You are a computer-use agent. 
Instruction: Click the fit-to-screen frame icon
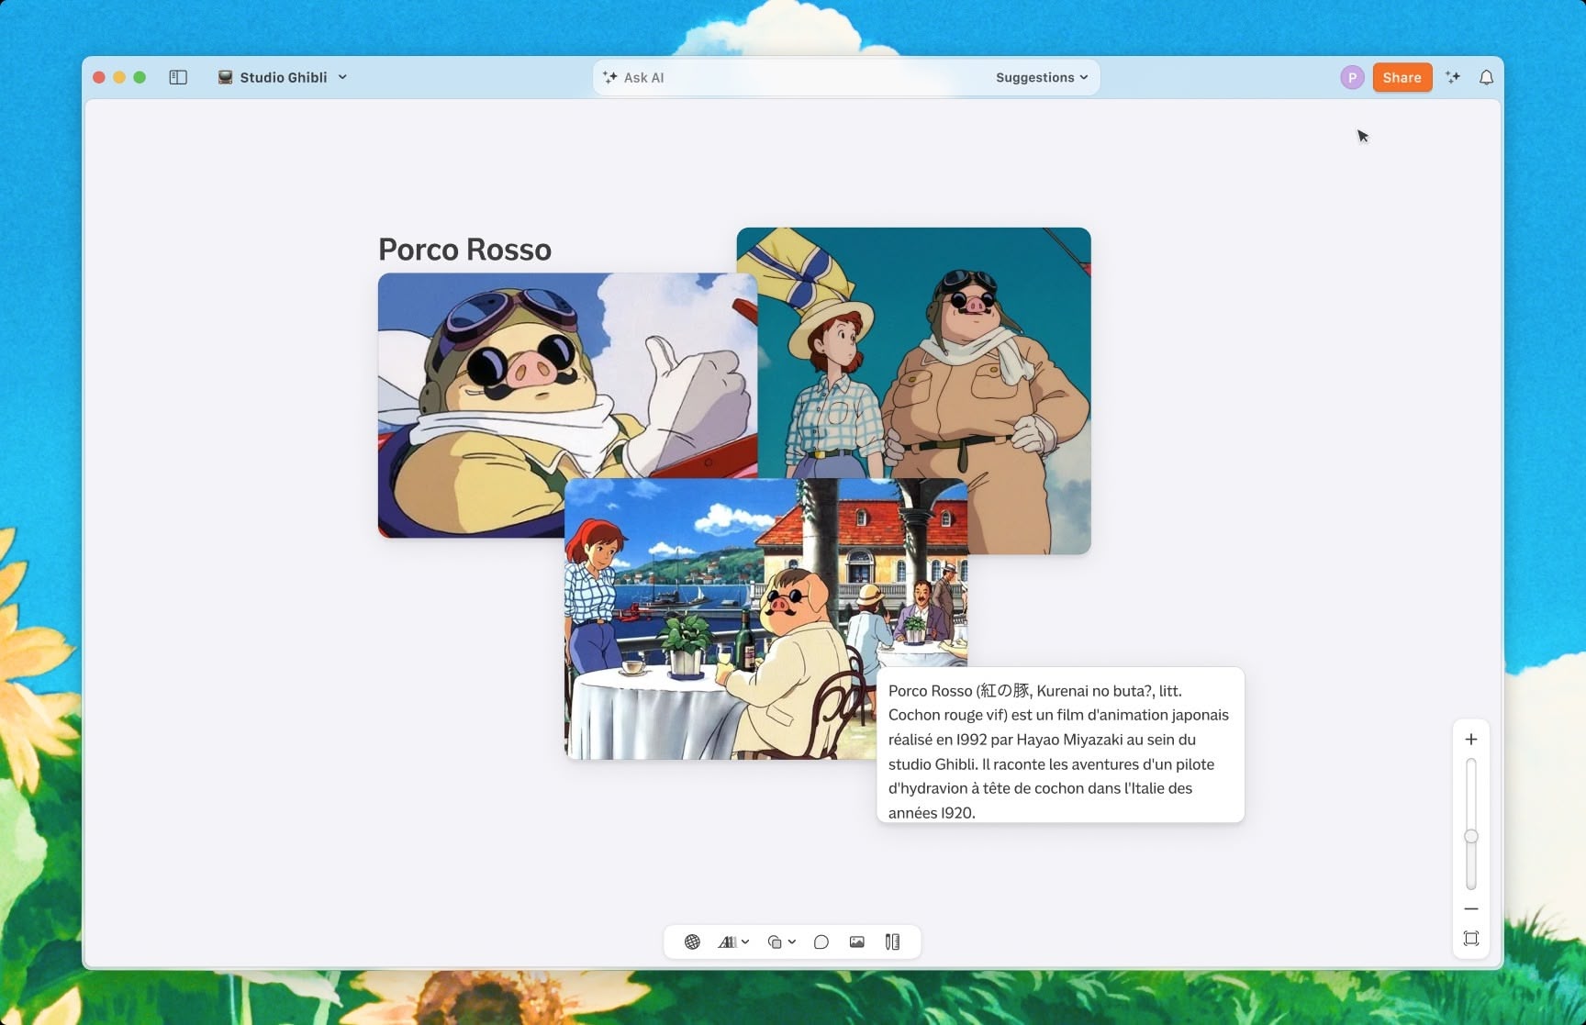1470,938
